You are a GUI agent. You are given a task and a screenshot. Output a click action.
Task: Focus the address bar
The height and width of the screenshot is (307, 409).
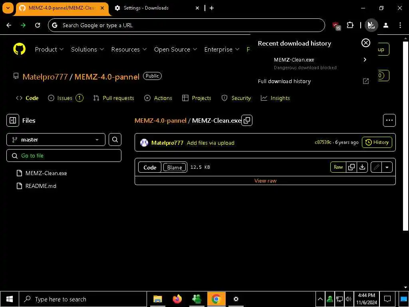[x=186, y=25]
